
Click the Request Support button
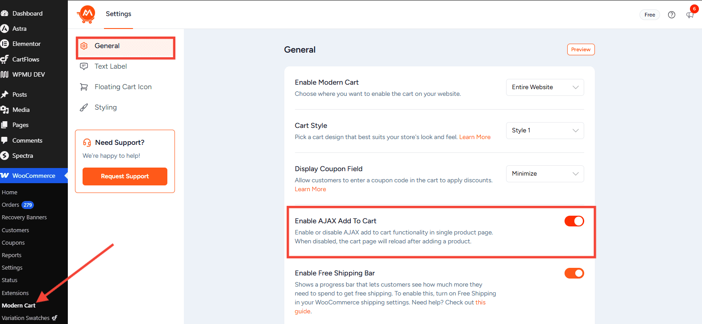point(125,176)
